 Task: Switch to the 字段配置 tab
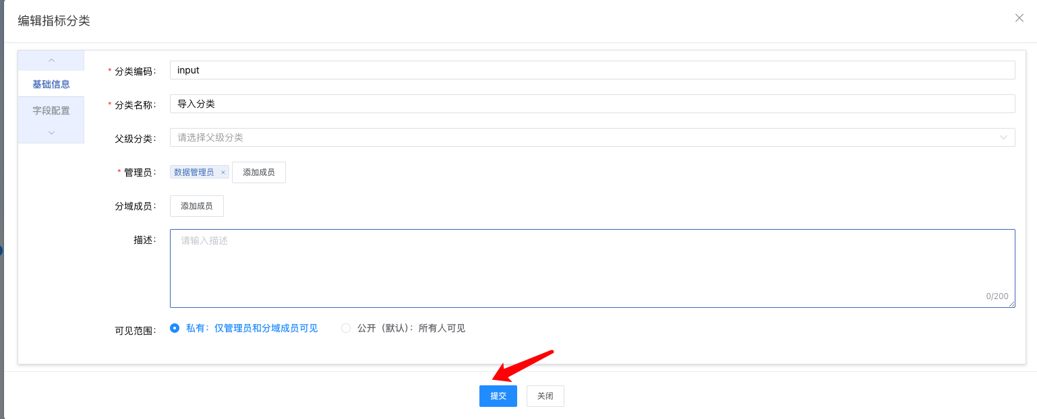(x=51, y=110)
